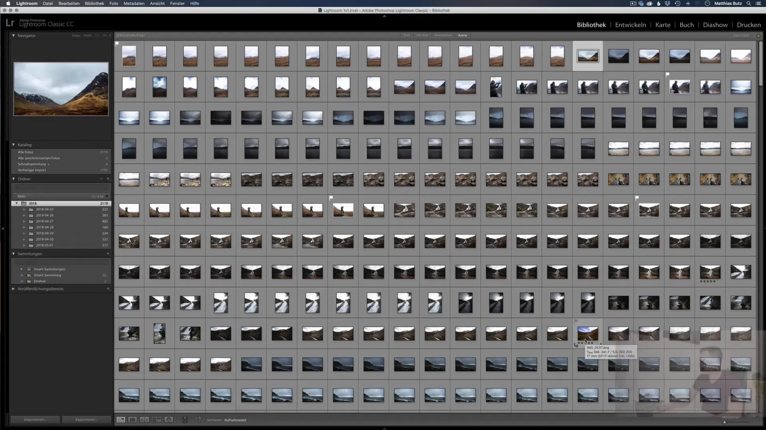Image resolution: width=766 pixels, height=430 pixels.
Task: Click the Smart-Sammlung collection icon
Action: (29, 275)
